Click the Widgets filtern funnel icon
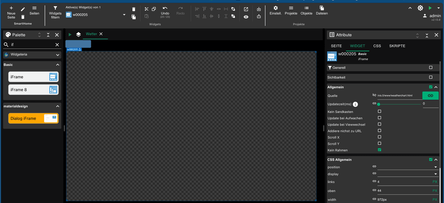This screenshot has width=444, height=203. point(55,8)
